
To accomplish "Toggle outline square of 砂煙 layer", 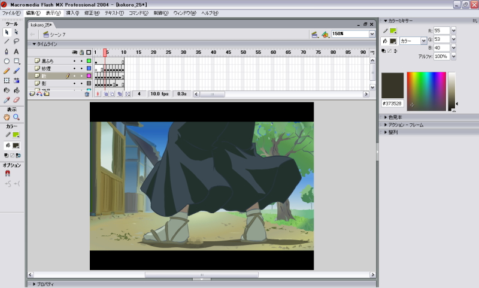I will pos(89,68).
